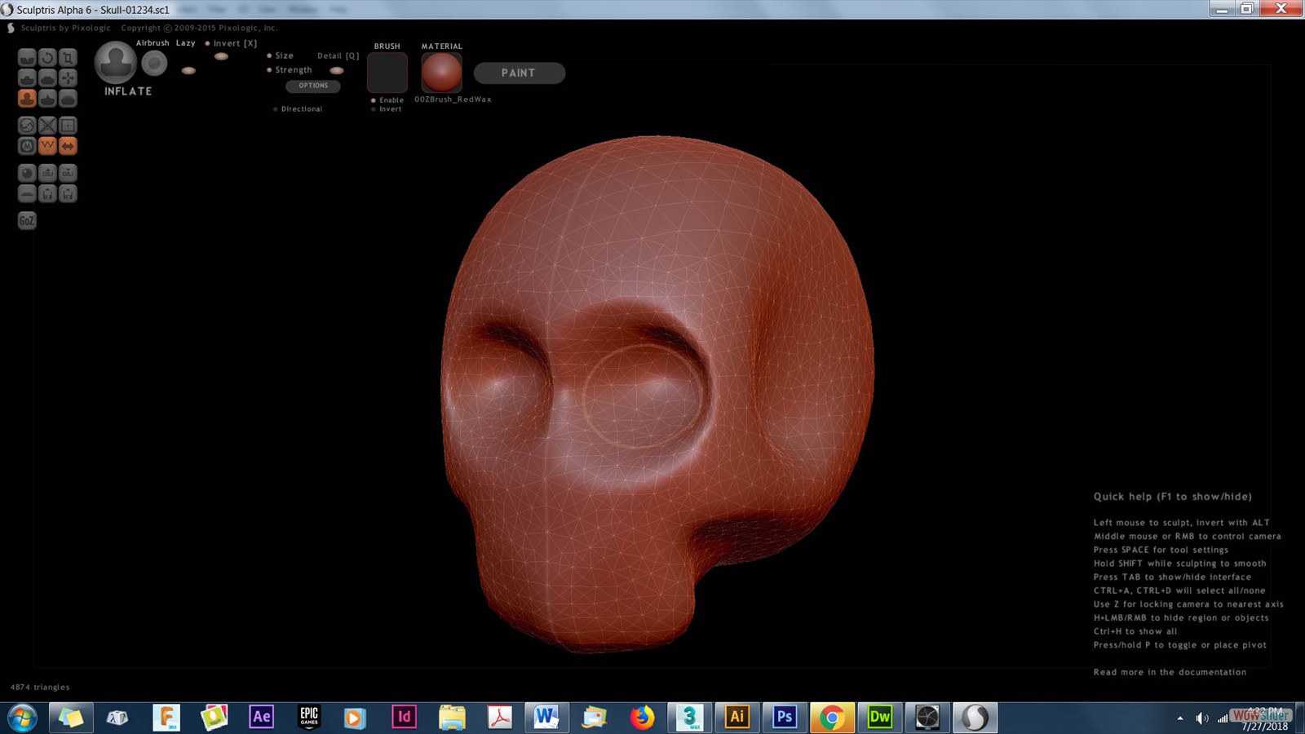Screen dimensions: 1305x734
Task: Select the Grab move tool
Action: coord(68,78)
